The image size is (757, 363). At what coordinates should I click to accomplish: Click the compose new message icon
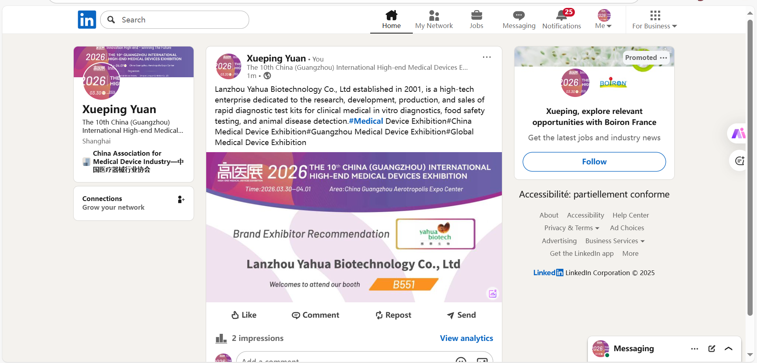click(712, 348)
